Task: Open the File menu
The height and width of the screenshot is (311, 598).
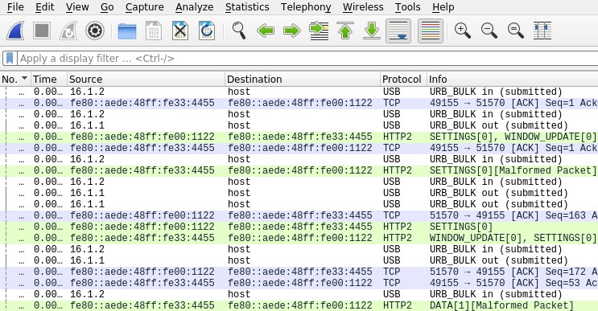Action: click(x=15, y=7)
